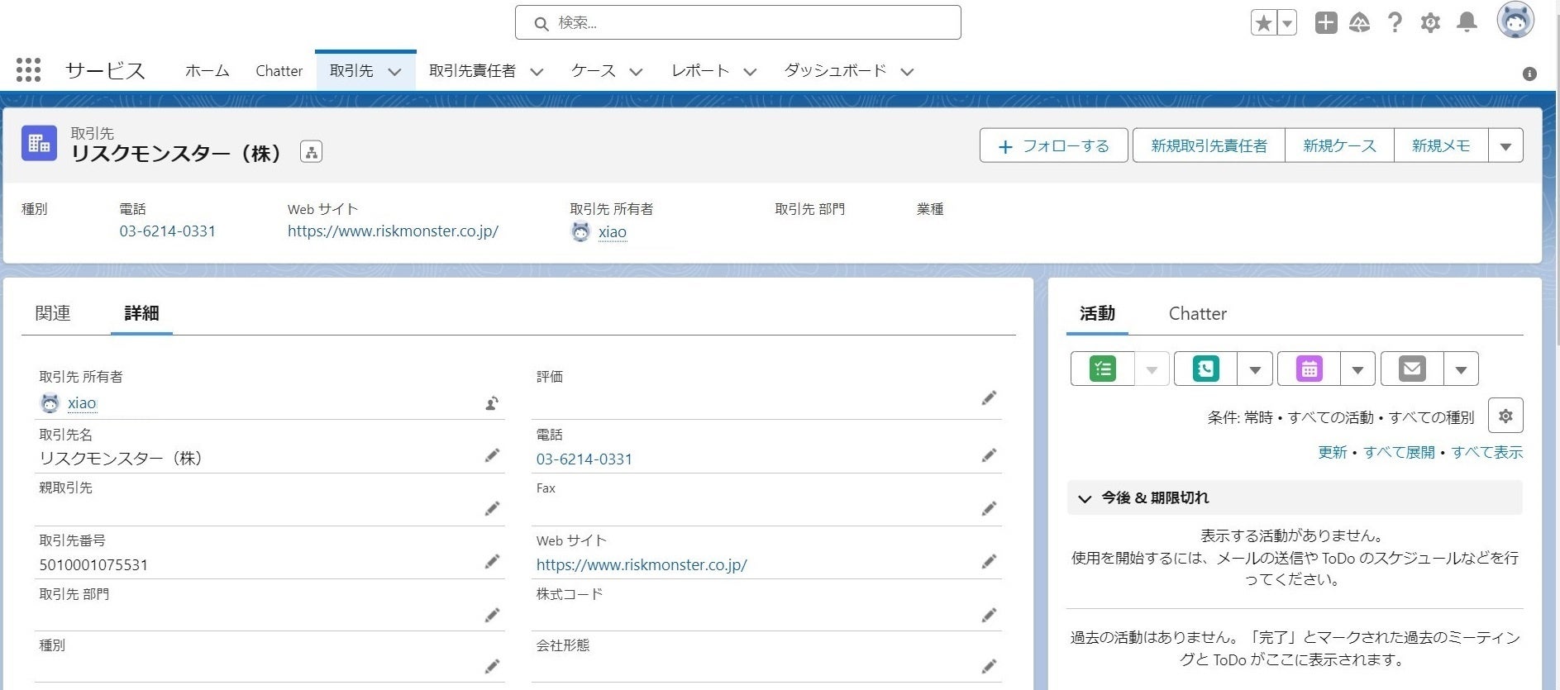Open the user profile avatar

click(1515, 21)
